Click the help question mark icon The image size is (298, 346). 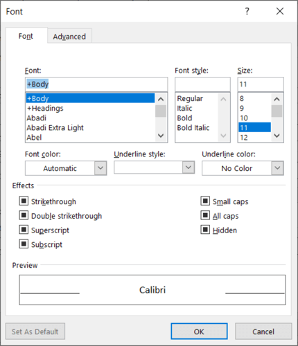pyautogui.click(x=247, y=11)
